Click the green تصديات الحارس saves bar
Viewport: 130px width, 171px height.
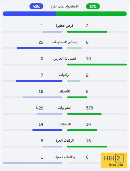coord(97,65)
